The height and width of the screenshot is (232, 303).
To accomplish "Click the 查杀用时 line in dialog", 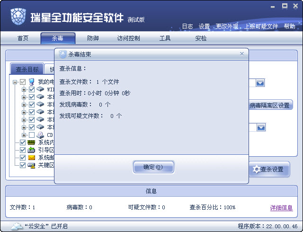I will (95, 93).
